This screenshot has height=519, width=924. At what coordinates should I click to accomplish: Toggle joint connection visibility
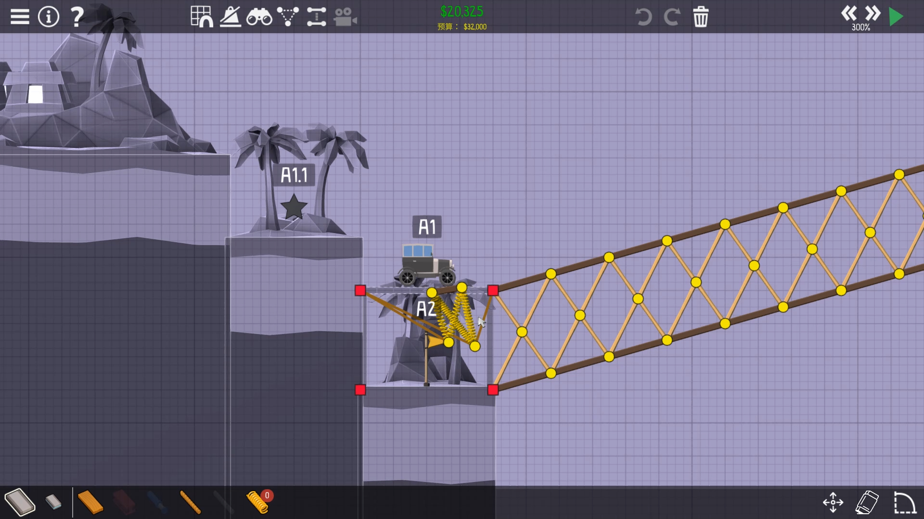click(x=288, y=16)
